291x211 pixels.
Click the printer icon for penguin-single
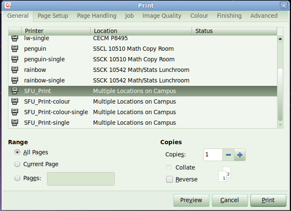(15, 59)
